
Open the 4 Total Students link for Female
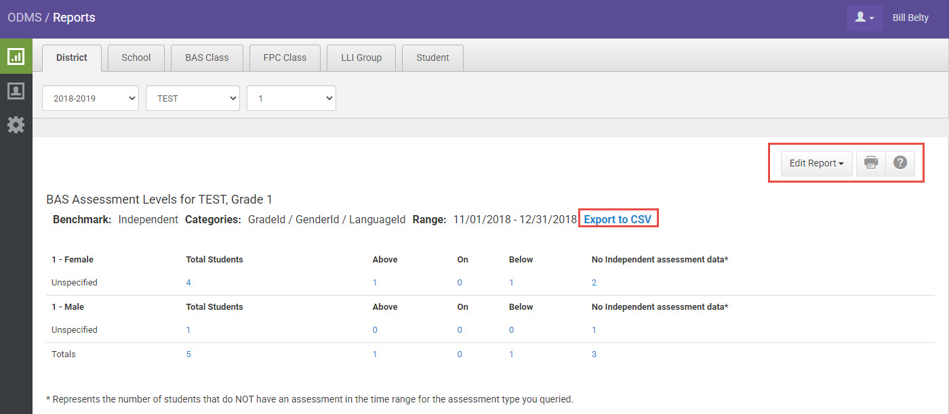tap(188, 282)
